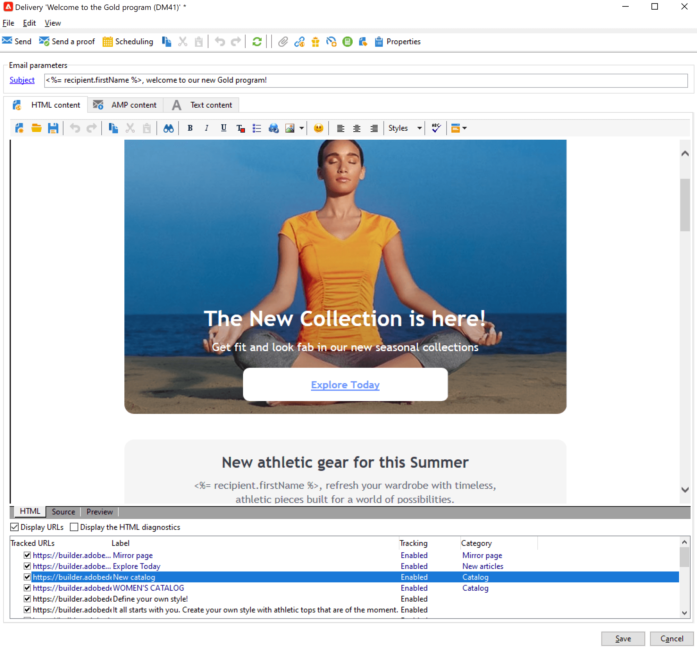The width and height of the screenshot is (697, 649).
Task: Insert an image into the email body
Action: [290, 128]
